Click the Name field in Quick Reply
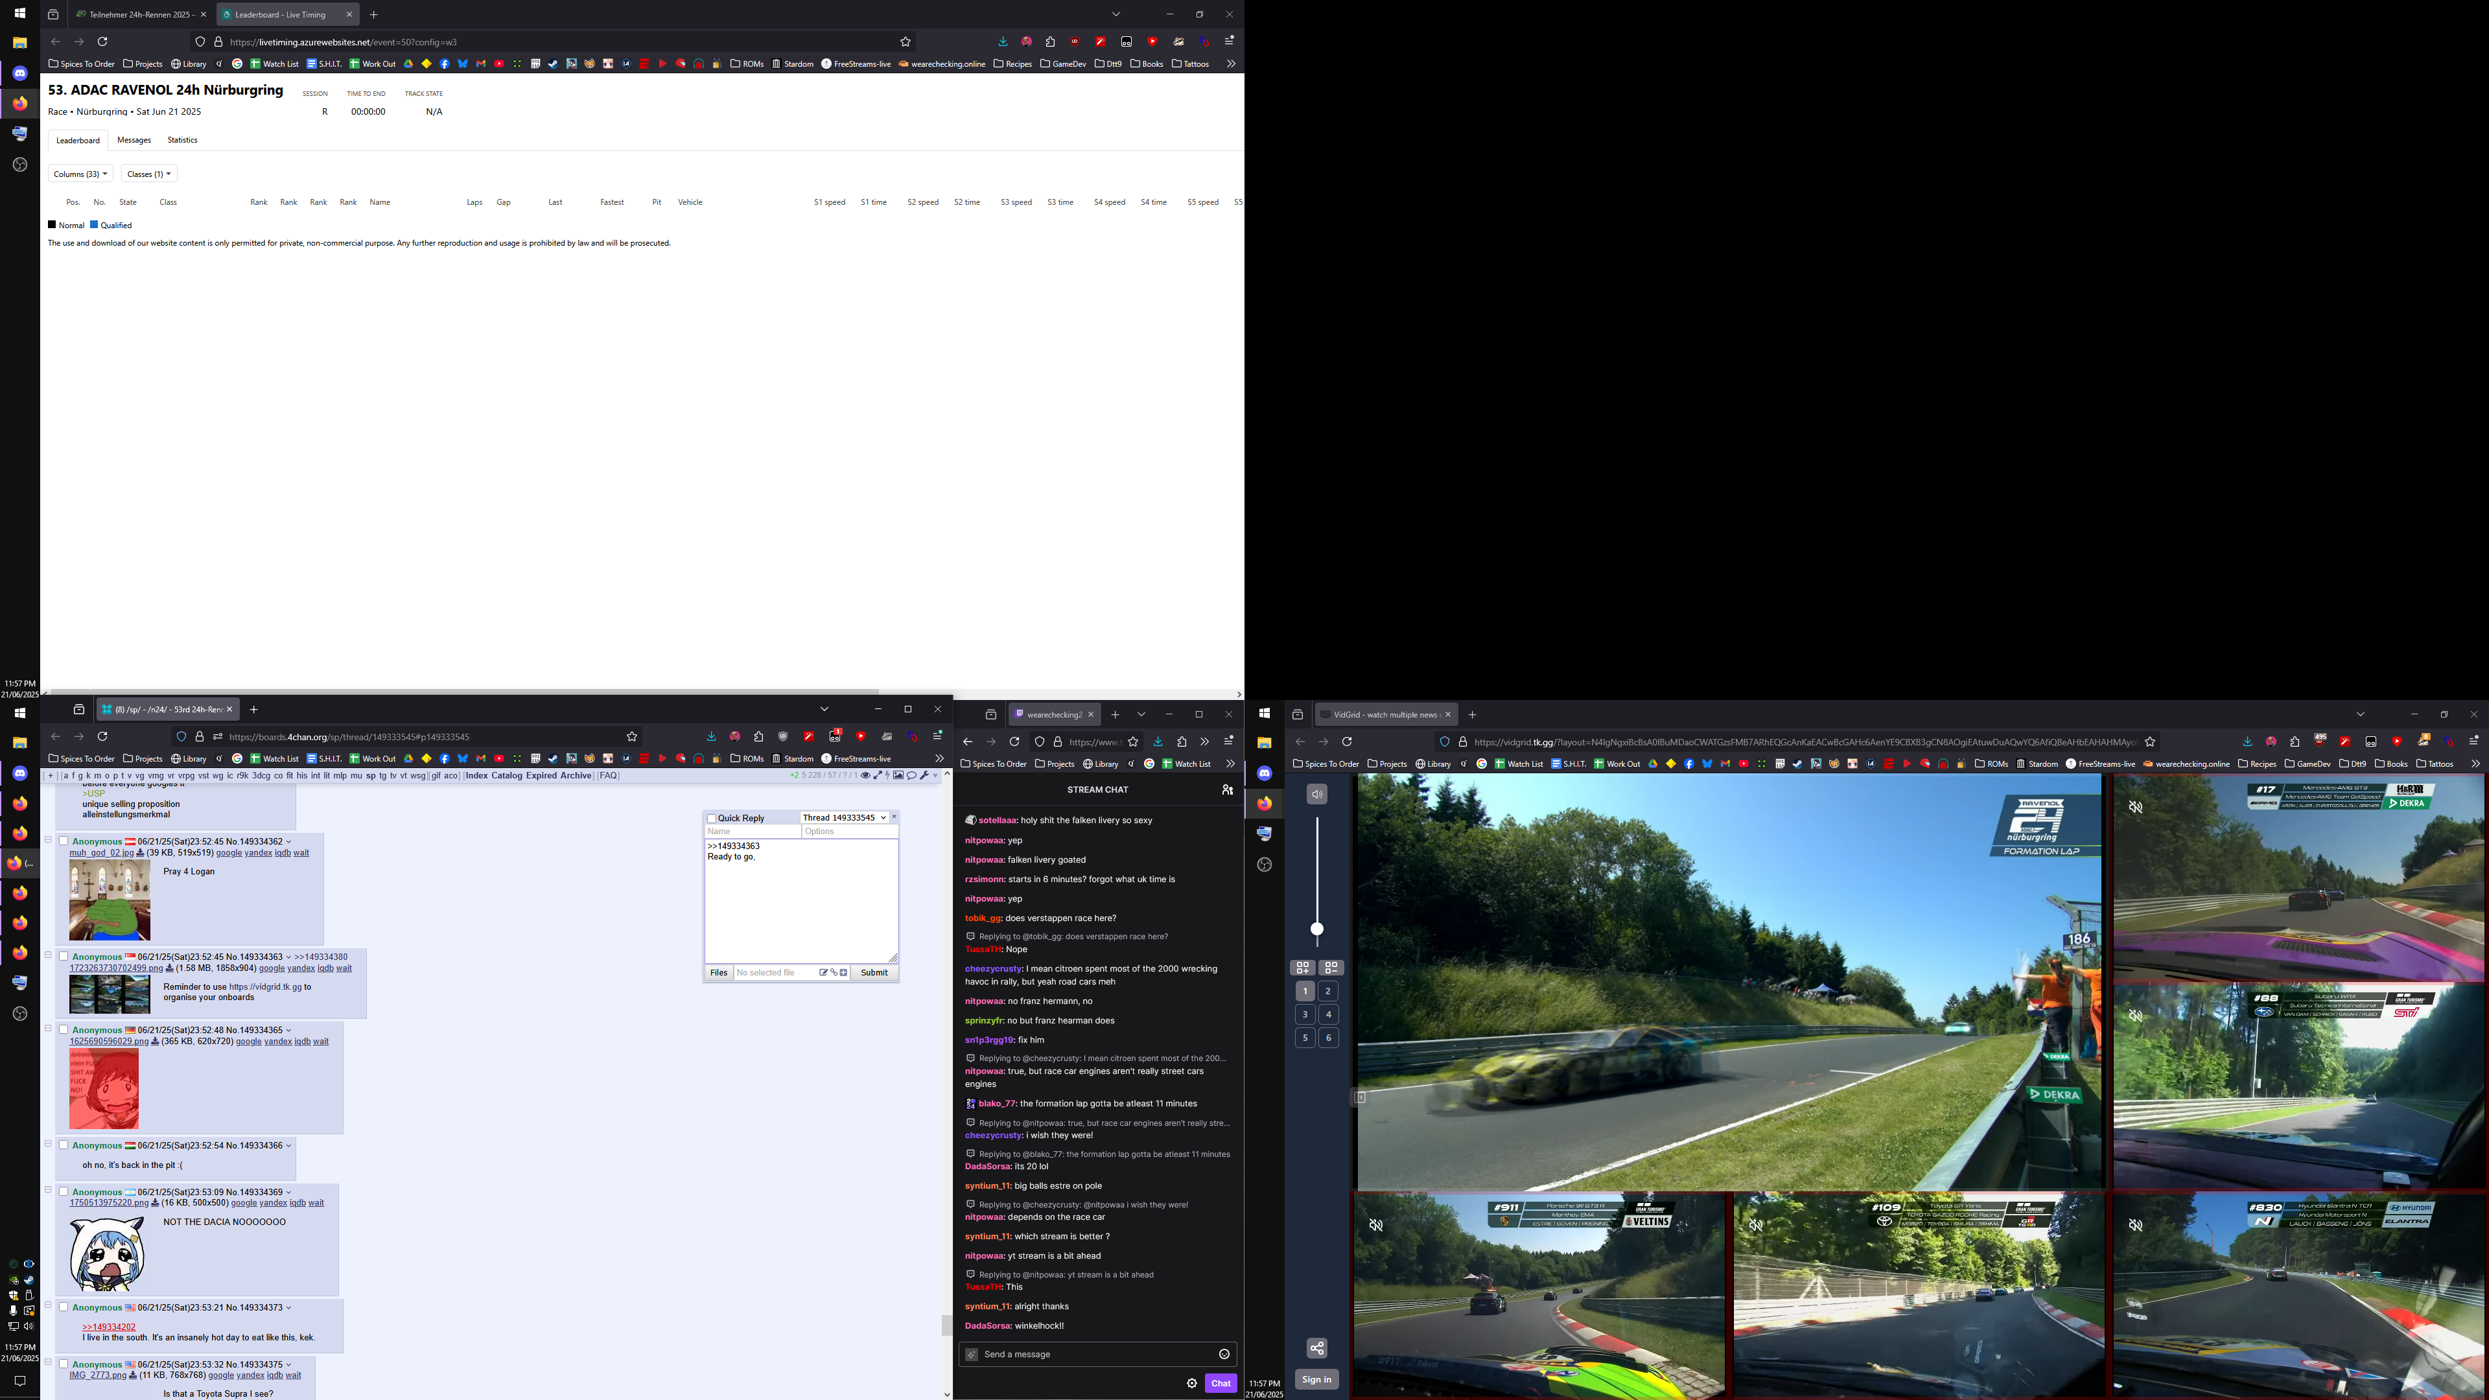The height and width of the screenshot is (1400, 2489). coord(753,831)
